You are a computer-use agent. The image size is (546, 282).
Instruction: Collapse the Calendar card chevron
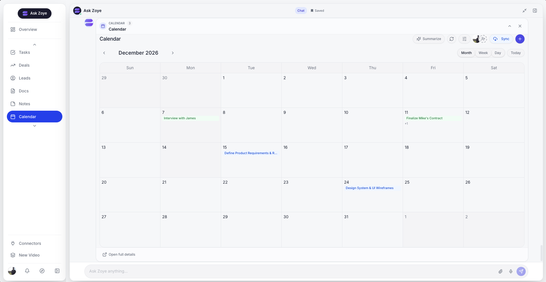510,26
